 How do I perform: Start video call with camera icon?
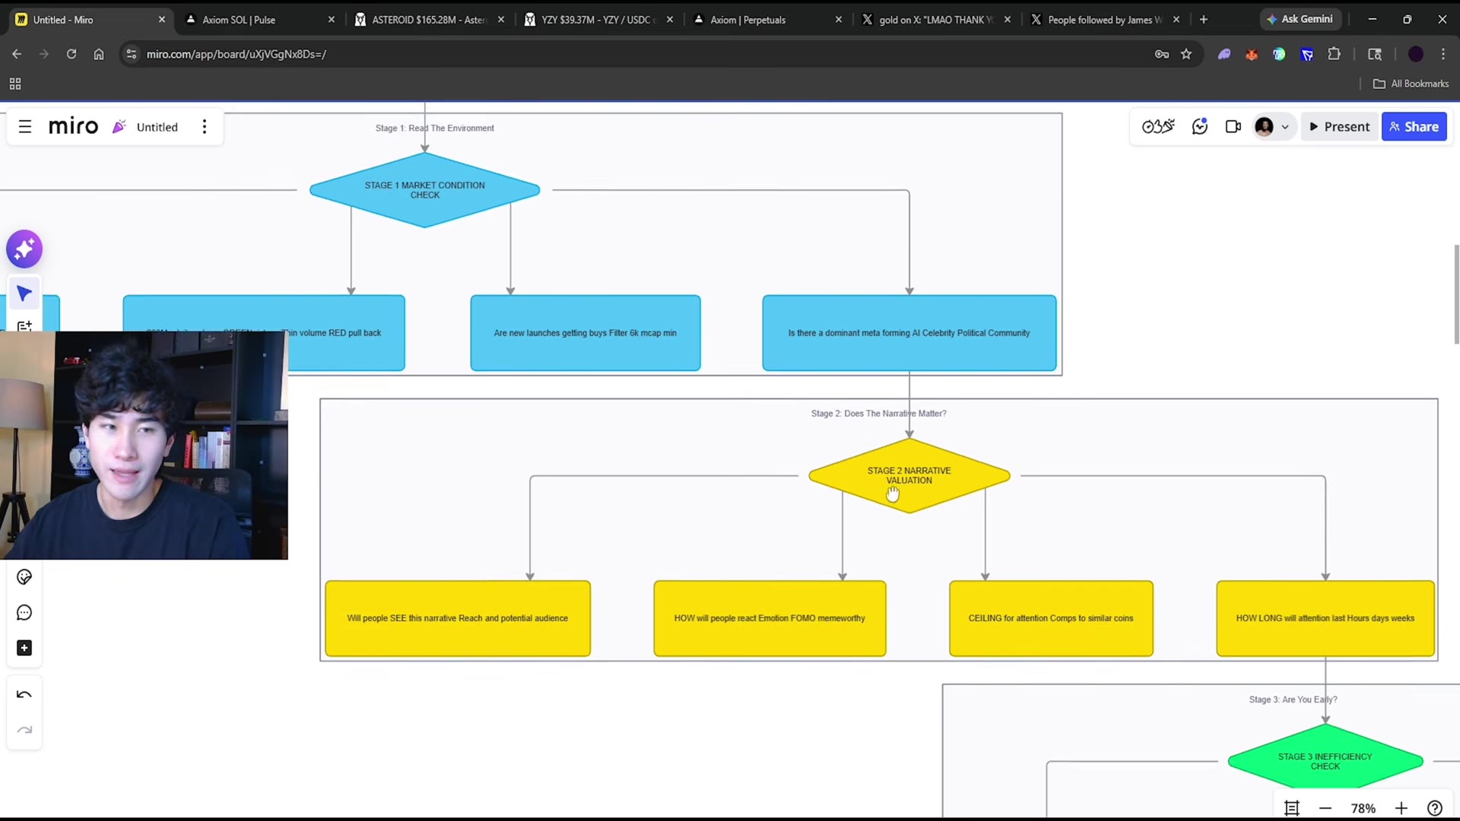click(x=1233, y=127)
